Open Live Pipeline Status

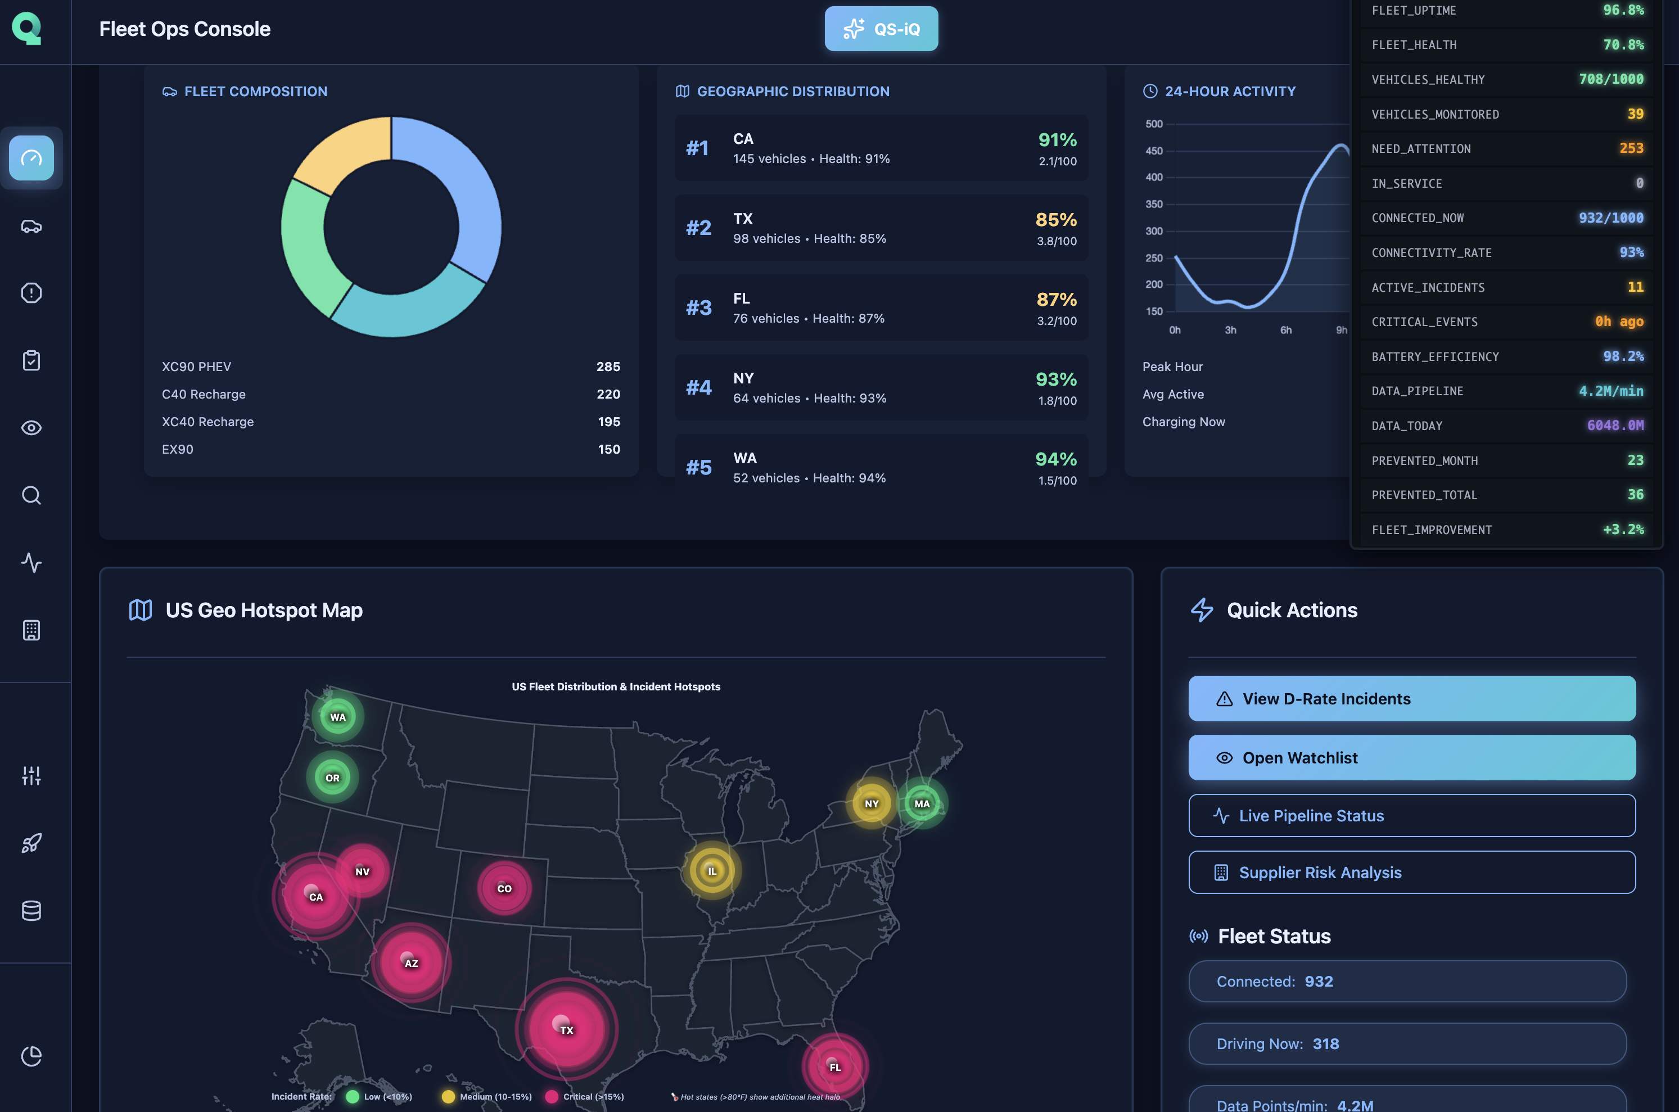pyautogui.click(x=1411, y=816)
